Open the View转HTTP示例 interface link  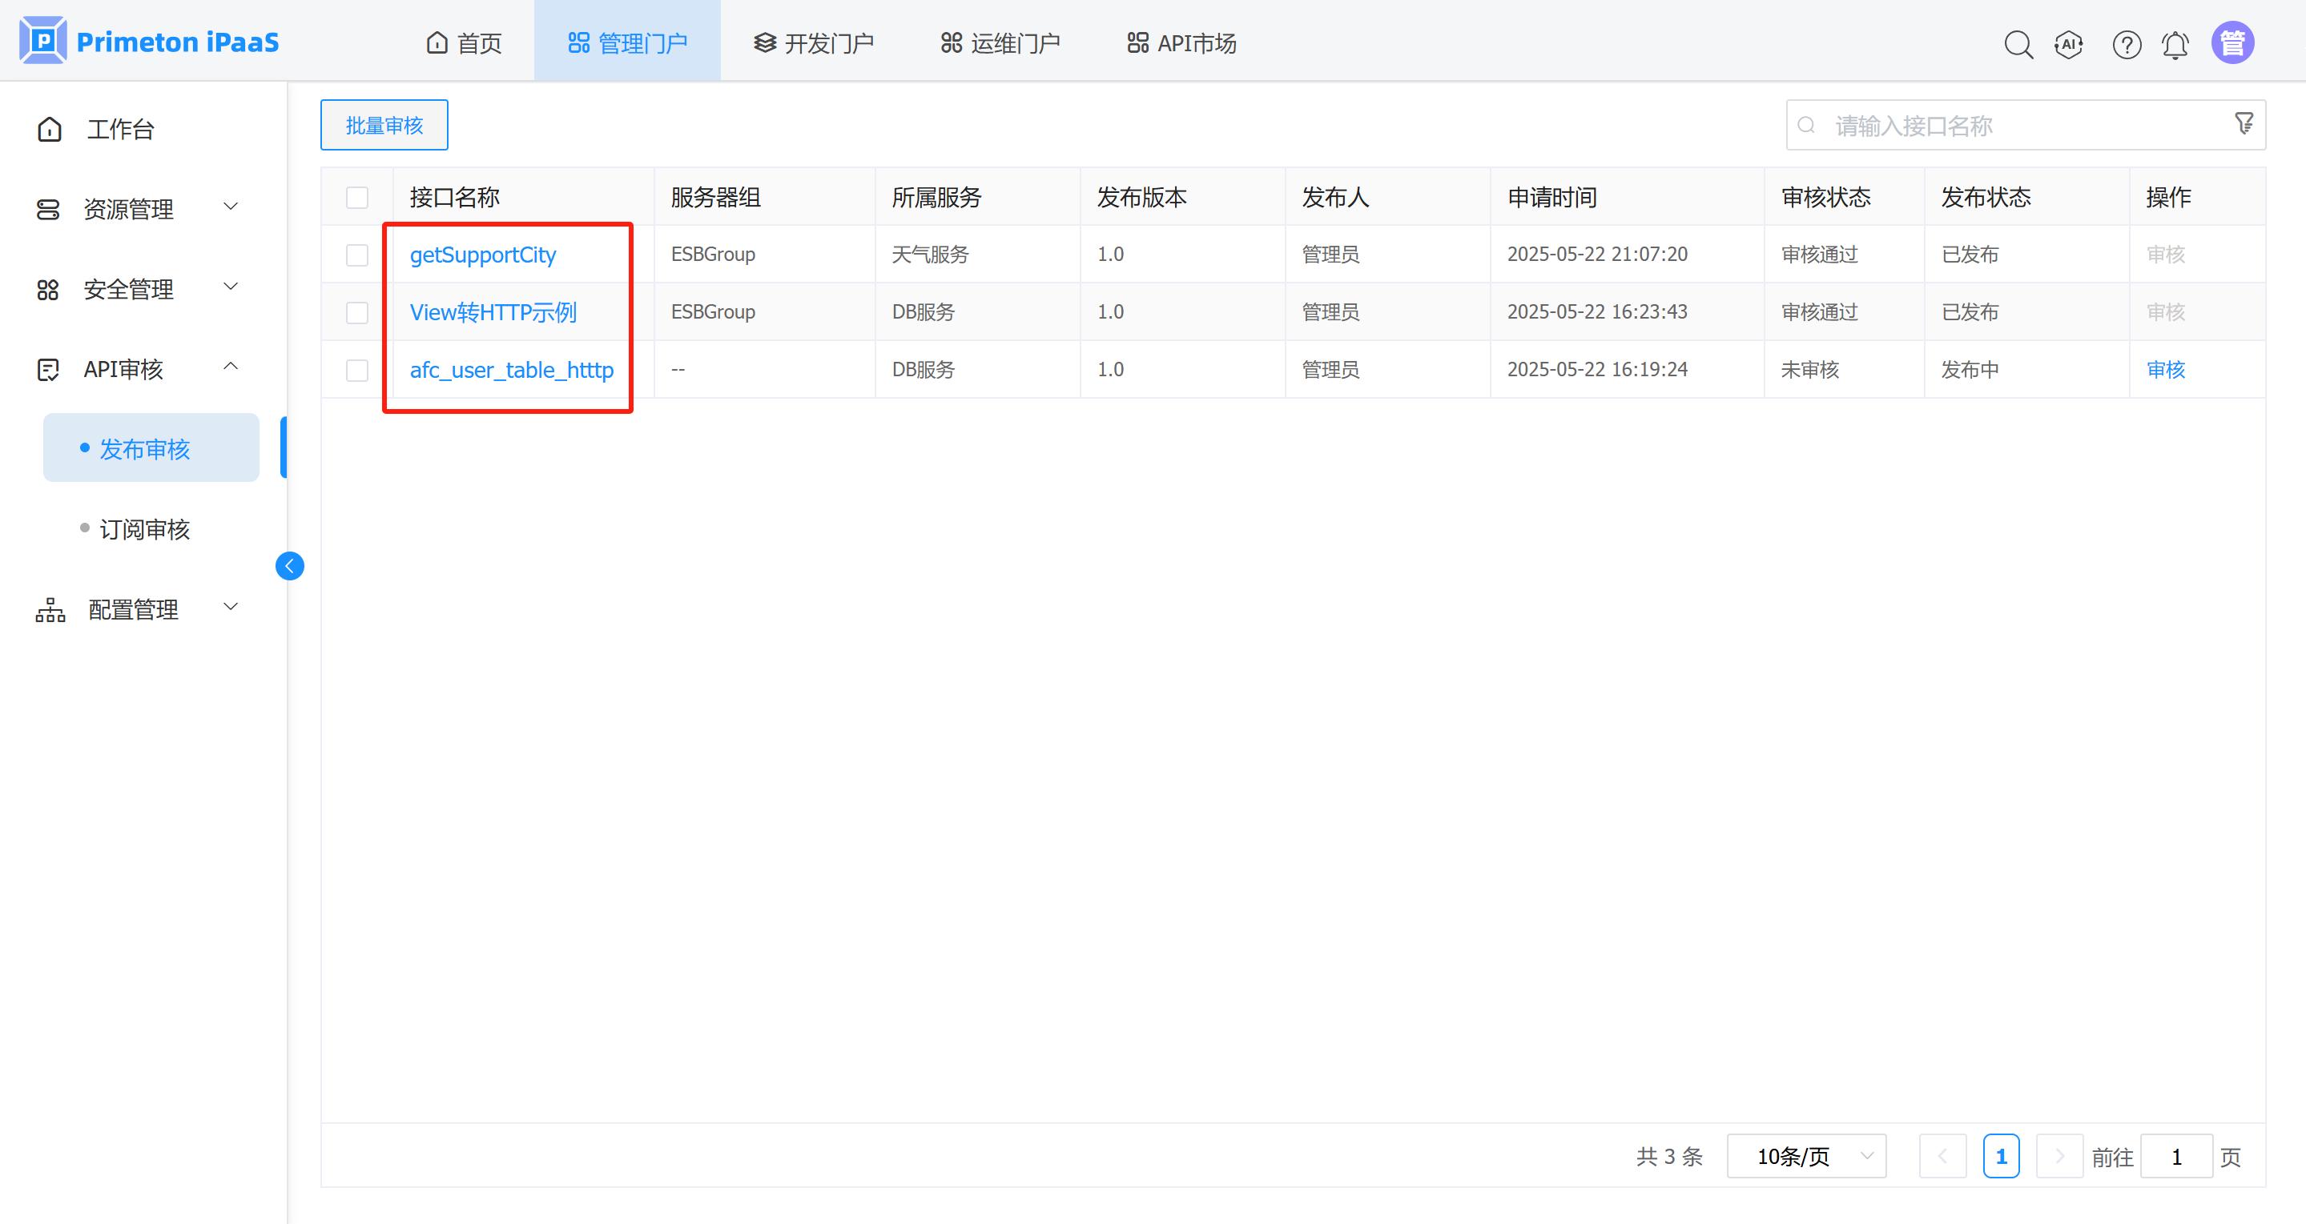click(493, 312)
